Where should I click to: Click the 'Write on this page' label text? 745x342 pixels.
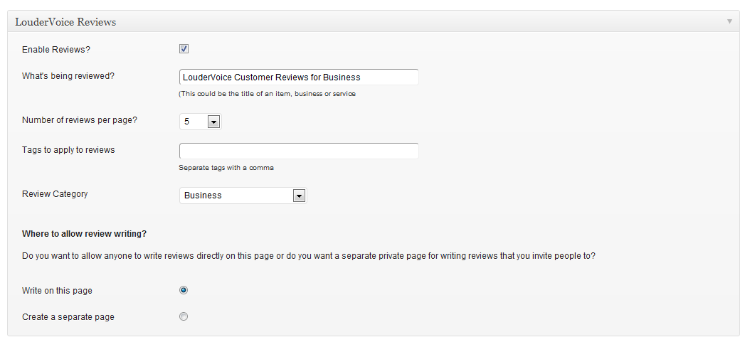(x=57, y=291)
